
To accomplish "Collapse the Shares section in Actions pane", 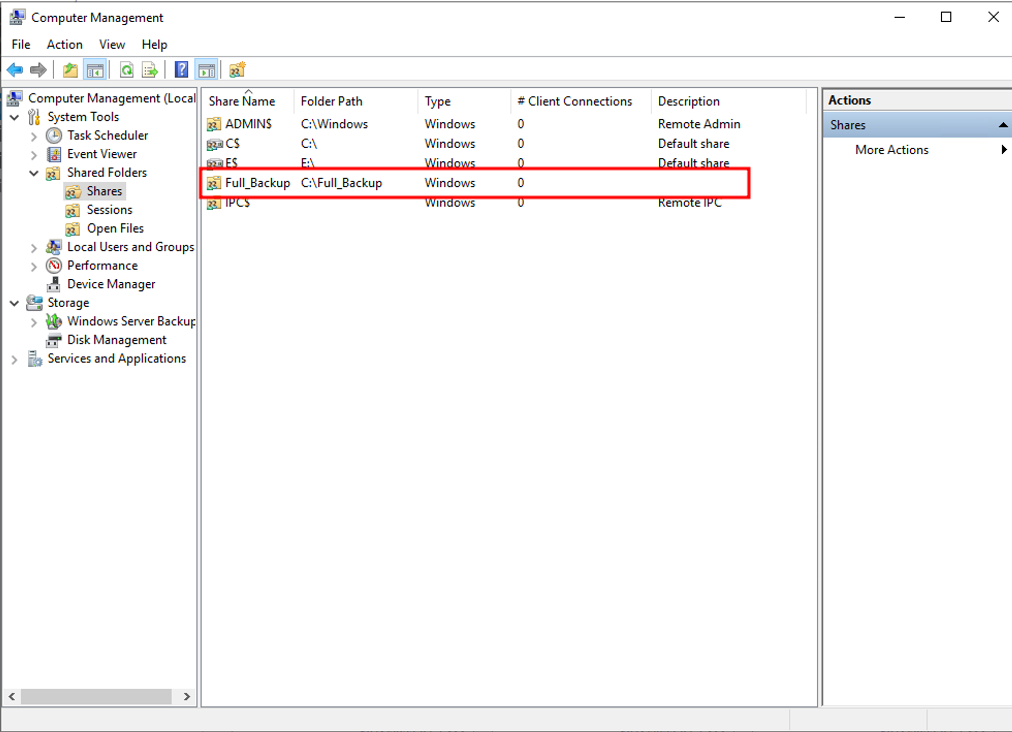I will tap(1002, 125).
